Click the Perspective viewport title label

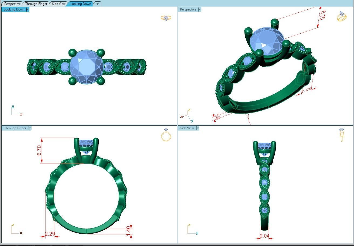click(x=188, y=9)
